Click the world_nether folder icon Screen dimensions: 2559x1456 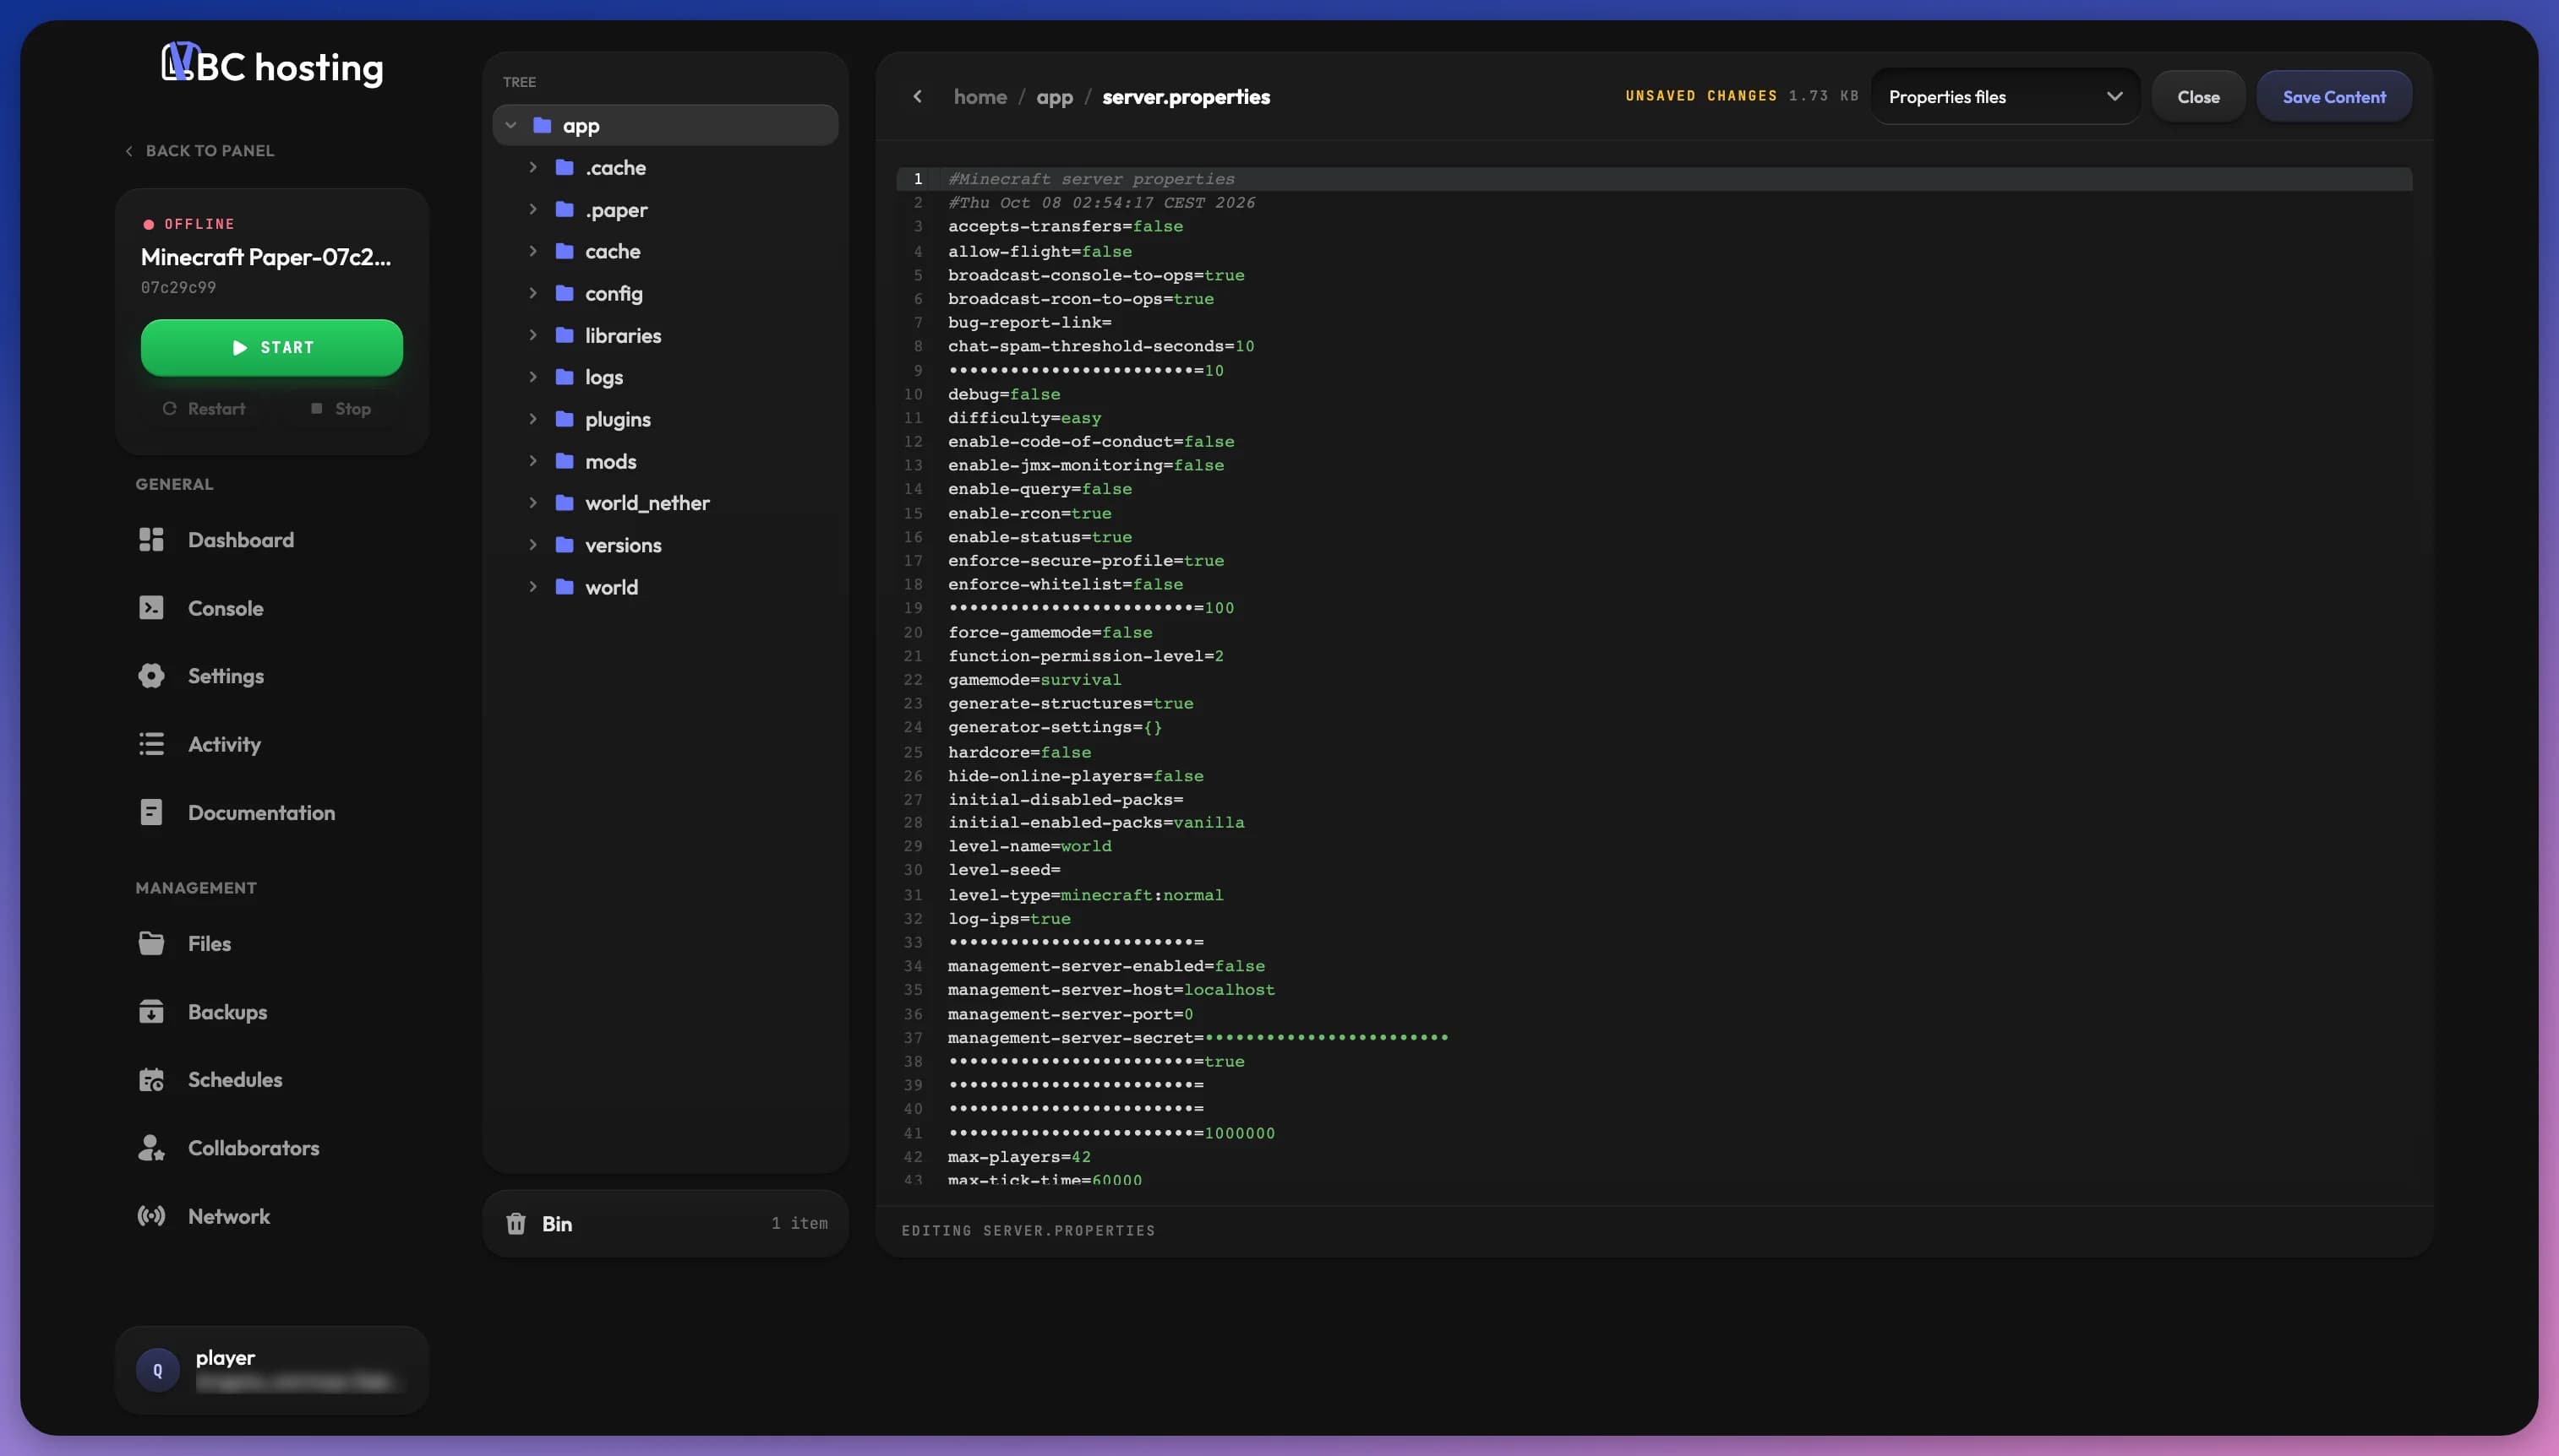565,503
